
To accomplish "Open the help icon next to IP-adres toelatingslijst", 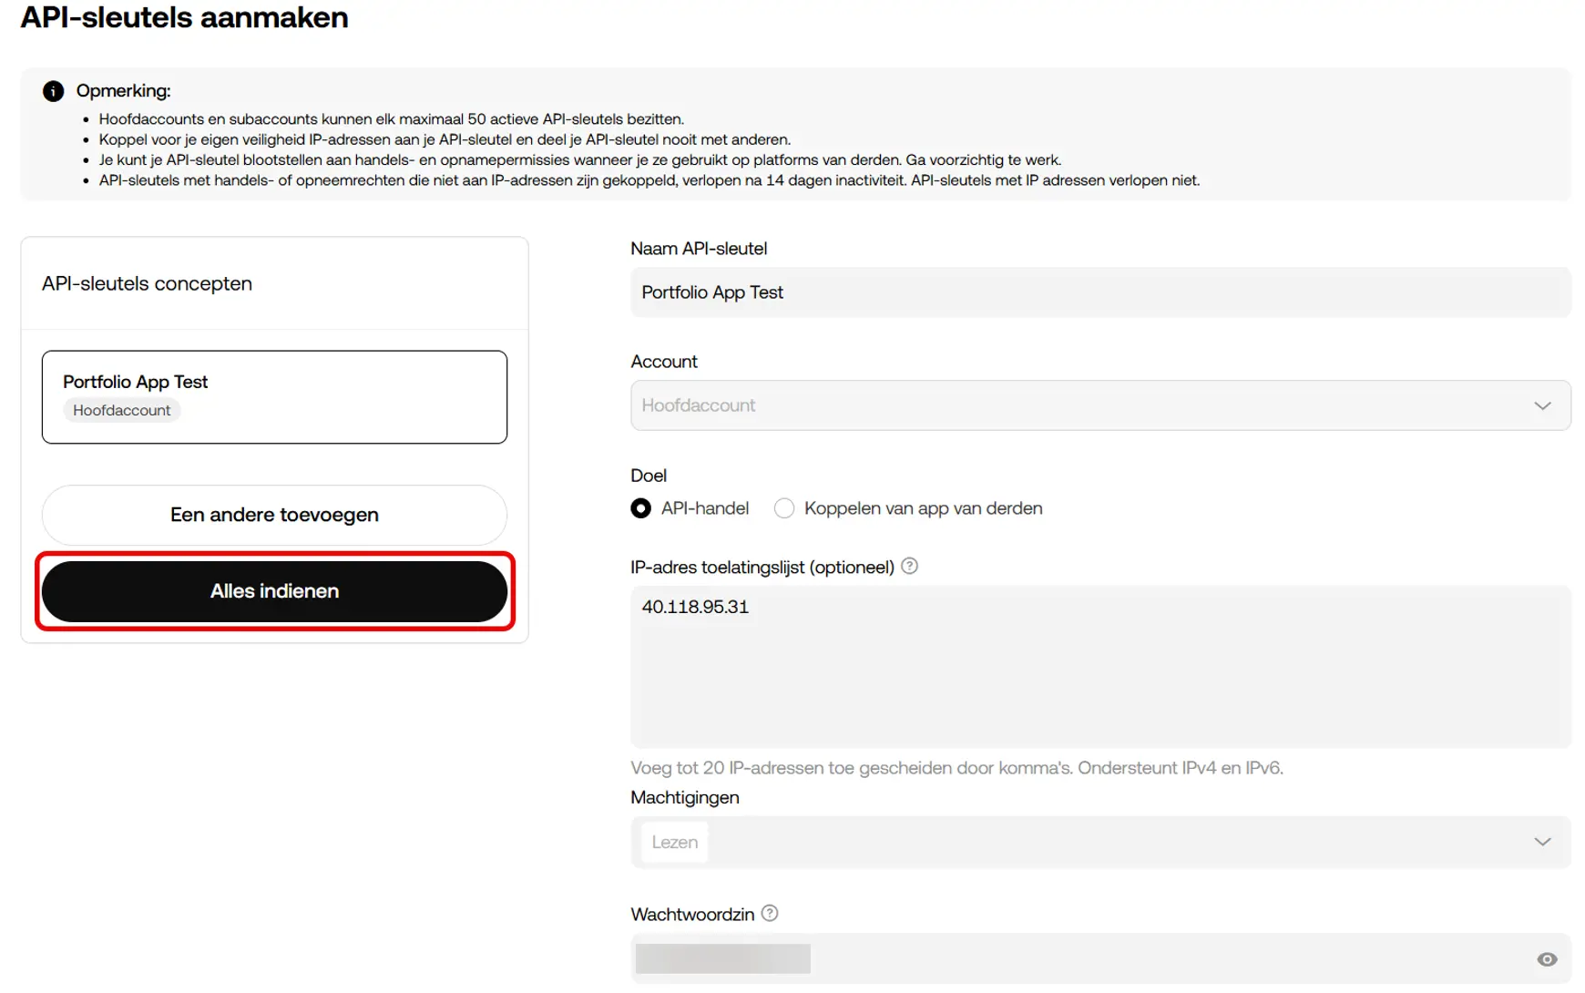I will (x=908, y=566).
